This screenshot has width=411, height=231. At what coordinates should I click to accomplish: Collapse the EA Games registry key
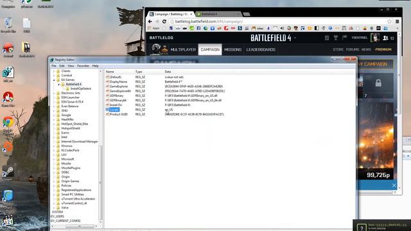point(54,80)
